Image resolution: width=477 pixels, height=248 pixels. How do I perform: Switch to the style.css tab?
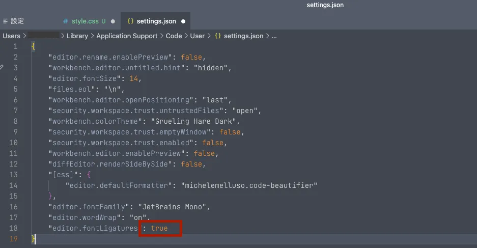pos(85,21)
